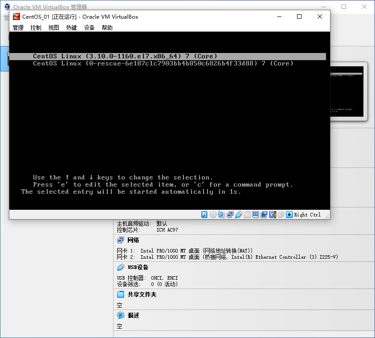Image resolution: width=375 pixels, height=338 pixels.
Task: Click the CentOS_01 VM window title icon
Action: click(x=16, y=16)
